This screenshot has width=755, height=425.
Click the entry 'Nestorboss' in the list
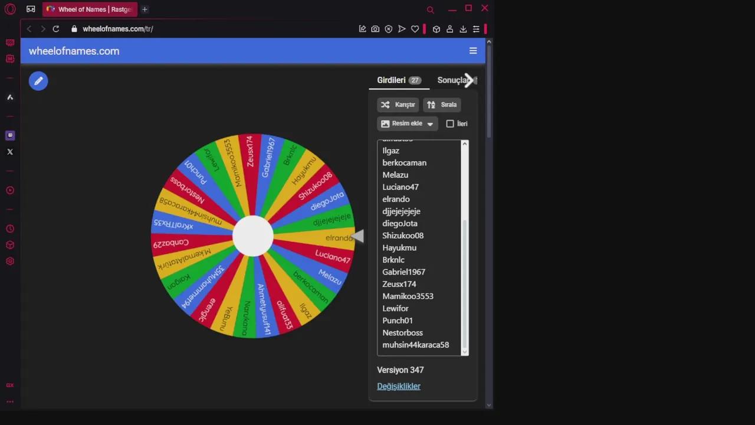(x=403, y=333)
